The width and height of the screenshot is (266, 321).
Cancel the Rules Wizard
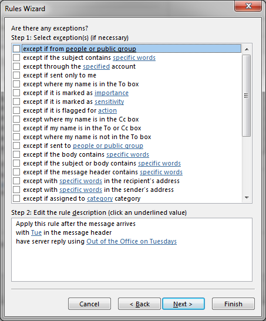click(89, 304)
